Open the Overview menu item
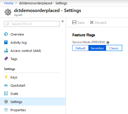 click(x=33, y=34)
